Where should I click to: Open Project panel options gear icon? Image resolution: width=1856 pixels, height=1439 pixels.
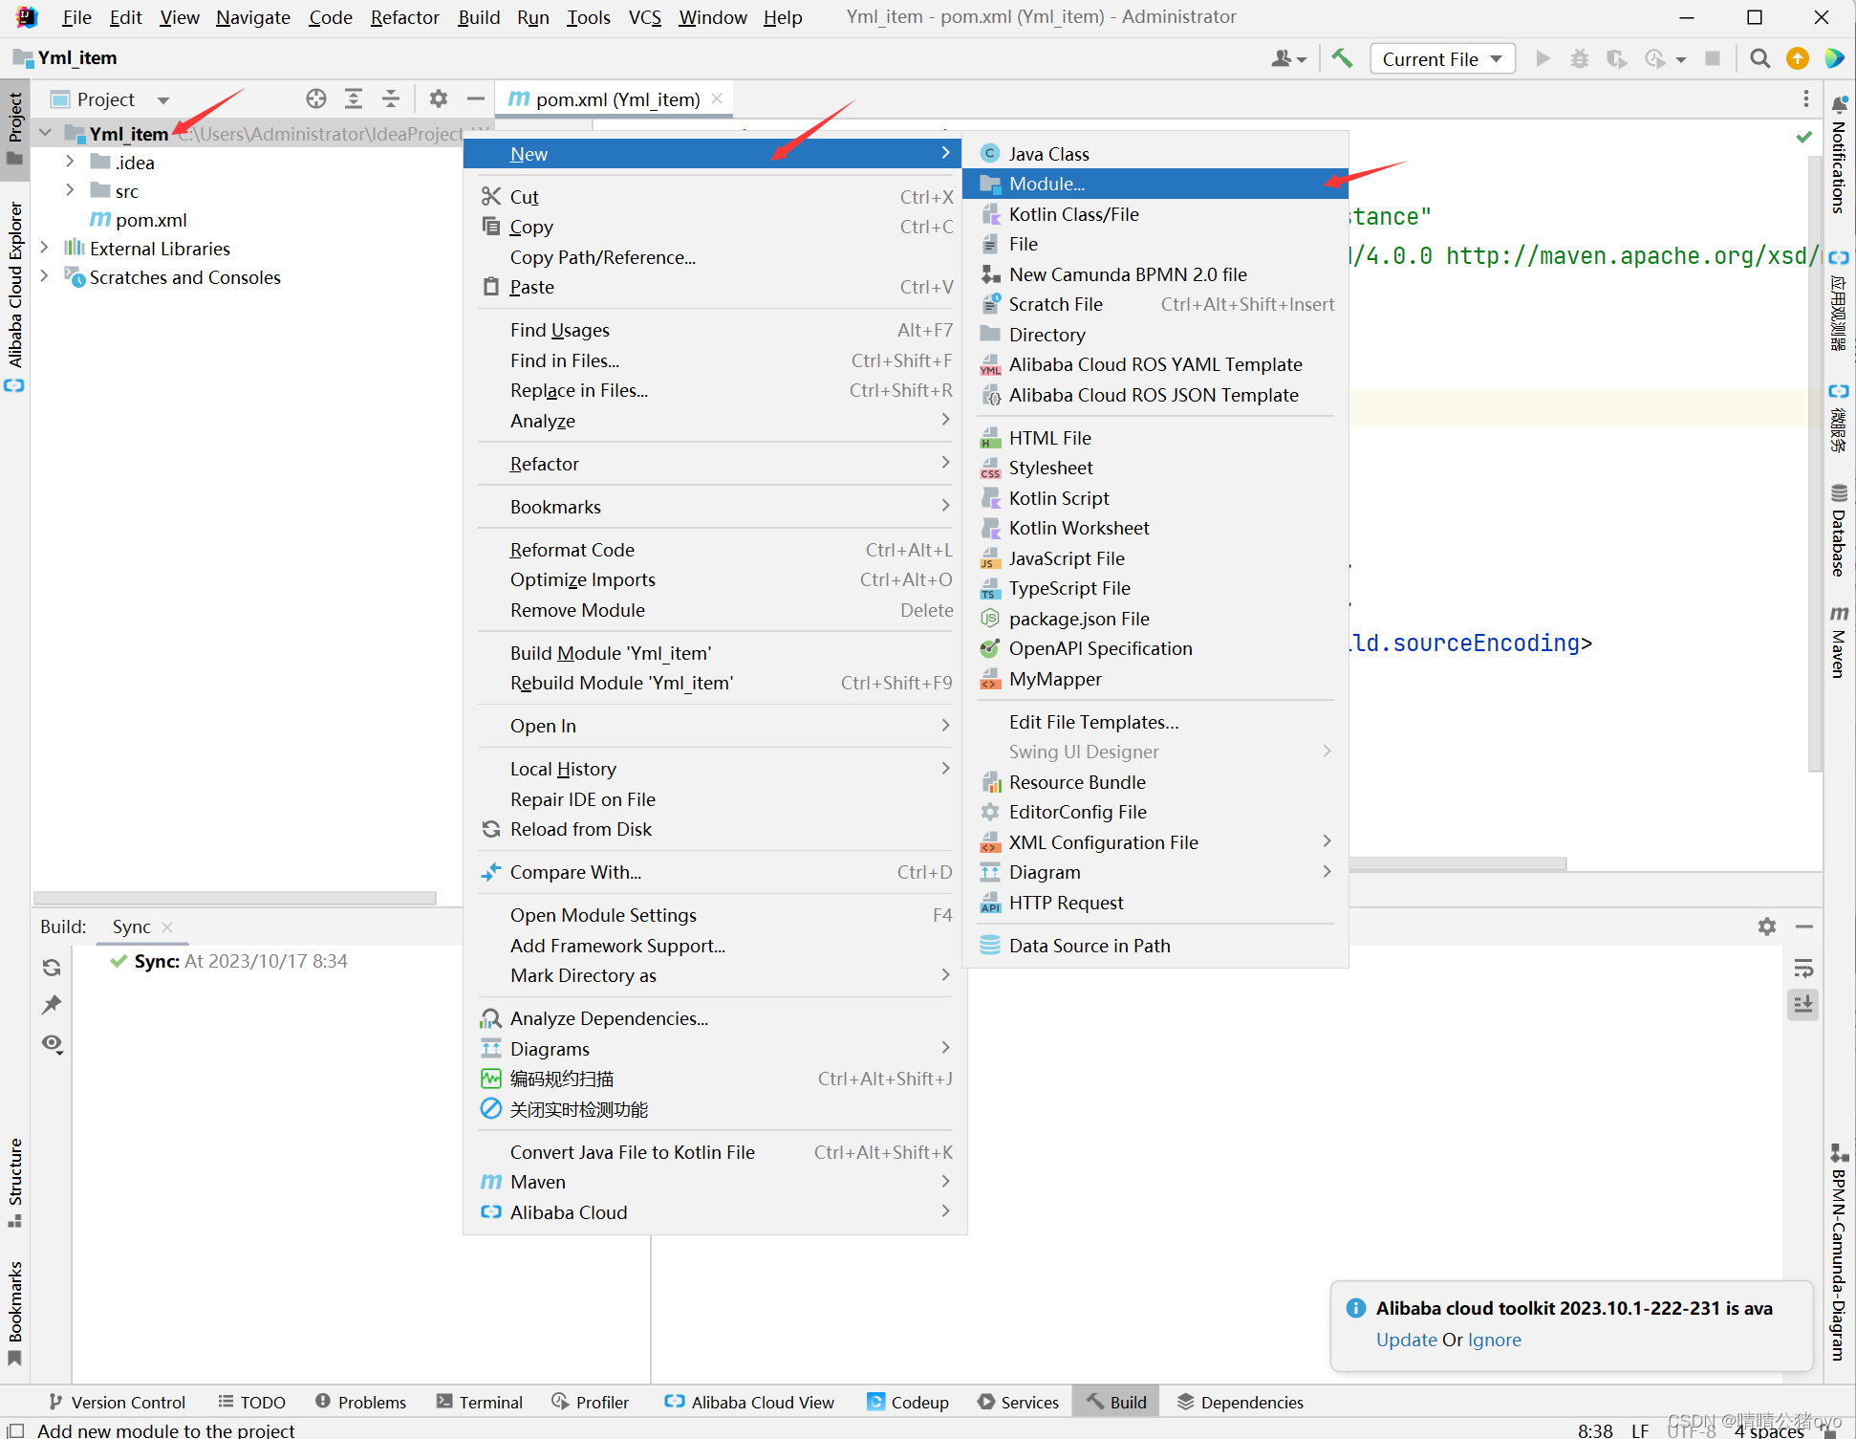point(439,98)
